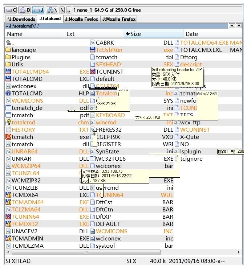The image size is (247, 272).
Task: Select the TOTALCMD.EXE MANIFEST file
Action: (201, 50)
